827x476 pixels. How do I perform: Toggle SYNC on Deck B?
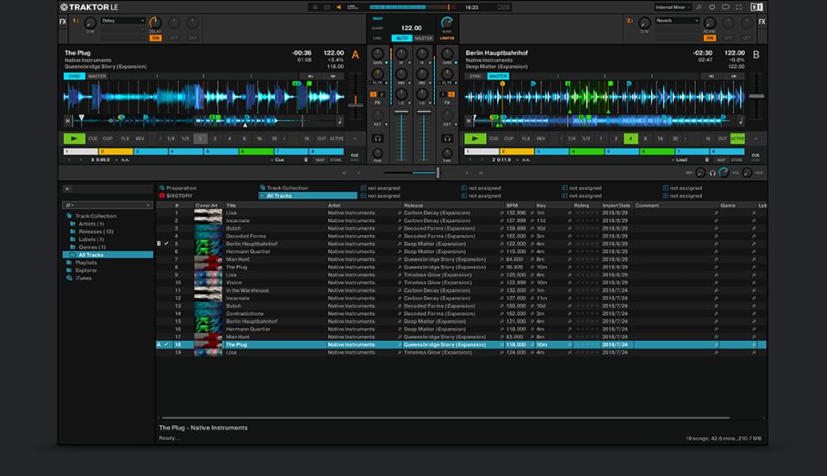click(476, 76)
